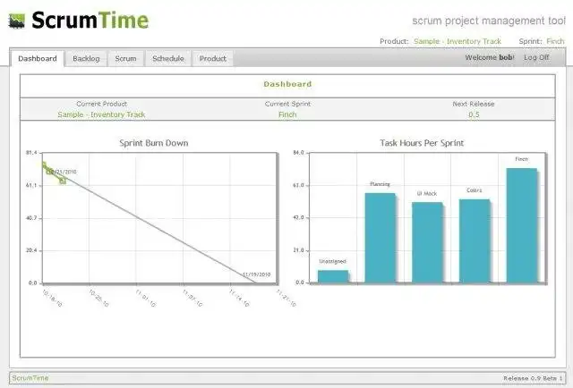
Task: Select the Product tab
Action: tap(213, 58)
